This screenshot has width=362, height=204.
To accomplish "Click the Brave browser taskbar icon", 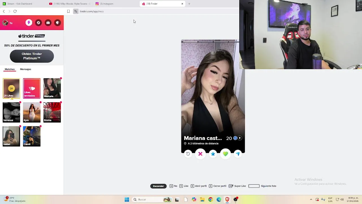I will 227,199.
